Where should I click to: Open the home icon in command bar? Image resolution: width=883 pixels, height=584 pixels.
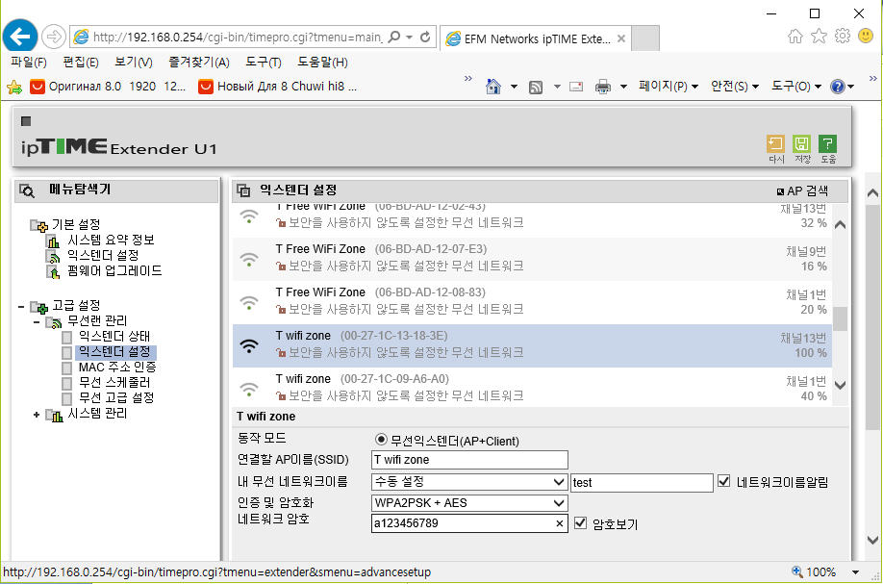[492, 87]
